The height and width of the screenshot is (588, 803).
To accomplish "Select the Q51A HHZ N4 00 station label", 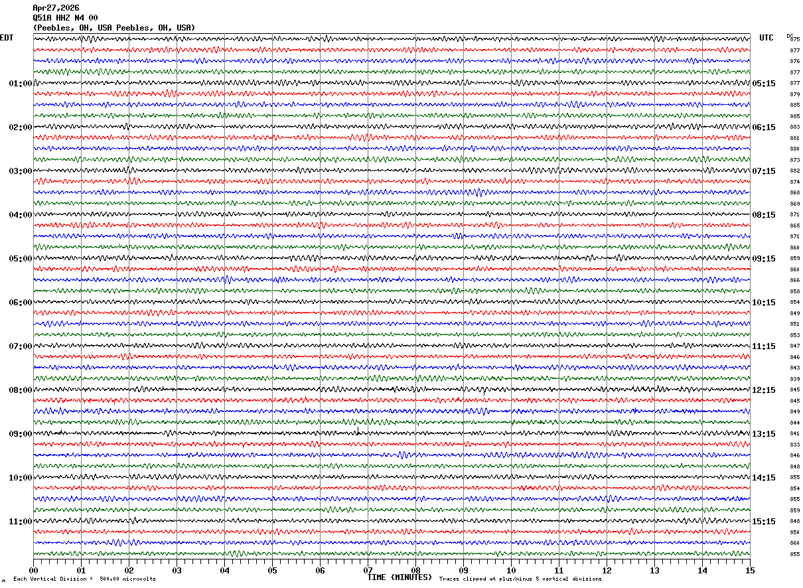I will 65,18.
